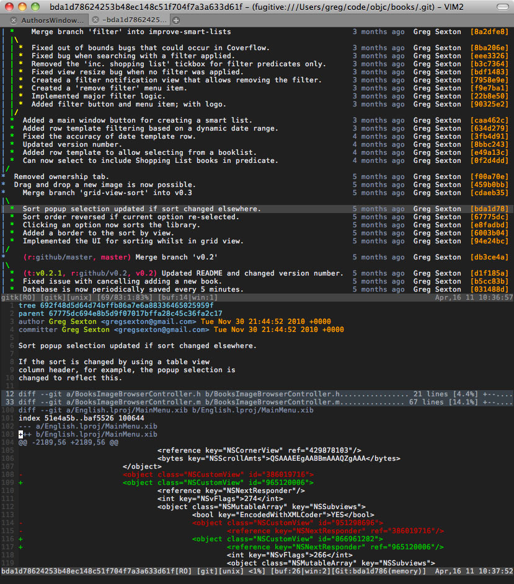The height and width of the screenshot is (584, 514).
Task: Switch to the -bda1d7862425 tab
Action: coord(135,20)
